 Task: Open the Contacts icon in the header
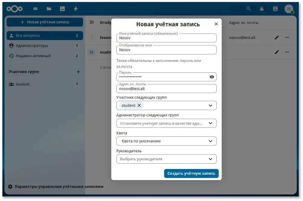tap(275, 9)
